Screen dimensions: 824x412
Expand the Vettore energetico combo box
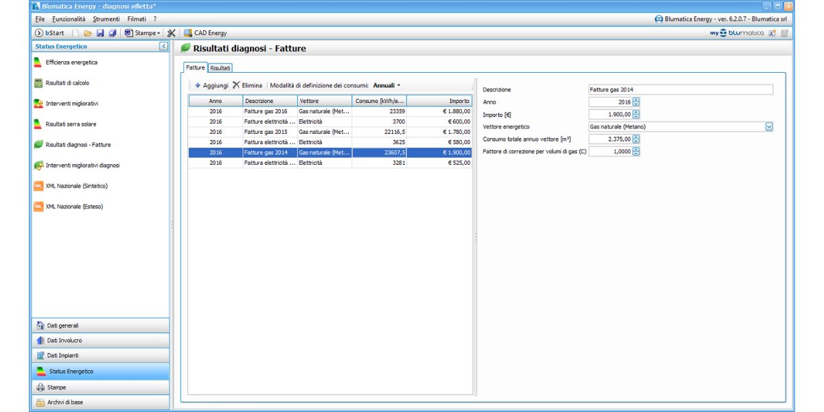769,126
